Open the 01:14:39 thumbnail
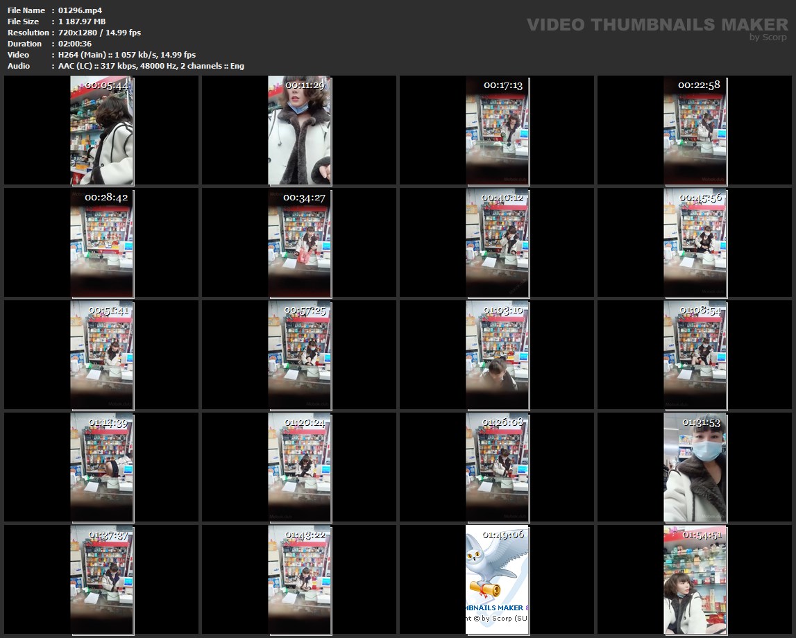This screenshot has height=638, width=796. click(x=102, y=467)
